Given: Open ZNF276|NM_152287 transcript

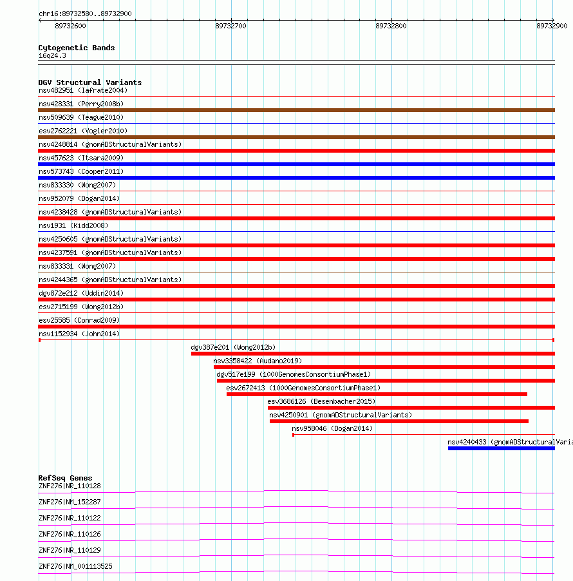Looking at the screenshot, I should coord(70,502).
